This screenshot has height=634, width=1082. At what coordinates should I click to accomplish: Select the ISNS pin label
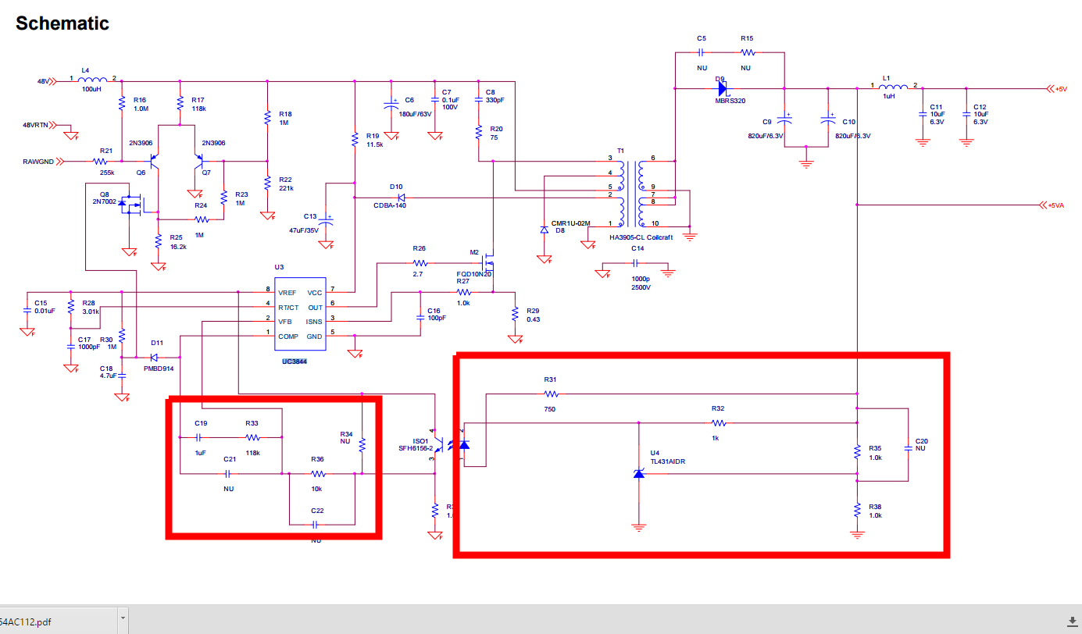pyautogui.click(x=314, y=321)
